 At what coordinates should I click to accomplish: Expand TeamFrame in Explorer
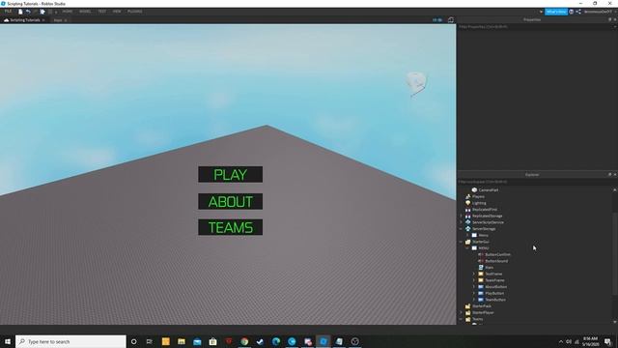(x=474, y=280)
